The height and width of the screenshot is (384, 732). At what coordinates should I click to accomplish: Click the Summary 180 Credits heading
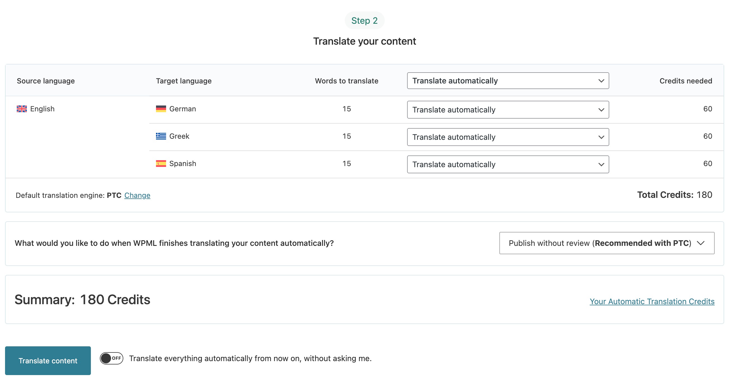click(82, 300)
